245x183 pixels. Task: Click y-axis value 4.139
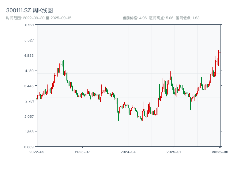point(29,71)
